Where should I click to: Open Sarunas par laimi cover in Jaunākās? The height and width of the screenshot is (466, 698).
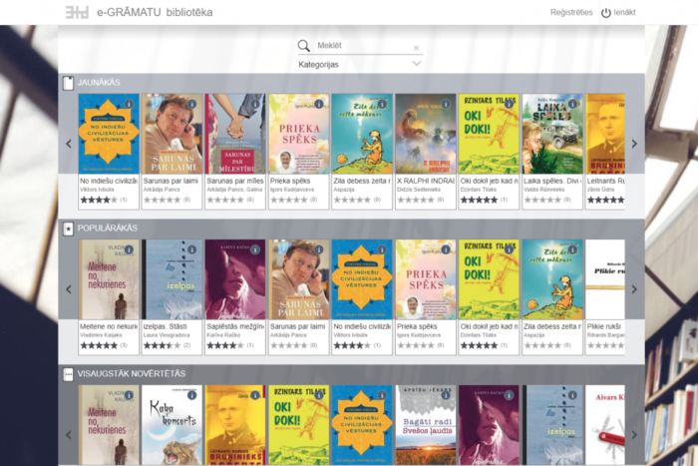172,134
